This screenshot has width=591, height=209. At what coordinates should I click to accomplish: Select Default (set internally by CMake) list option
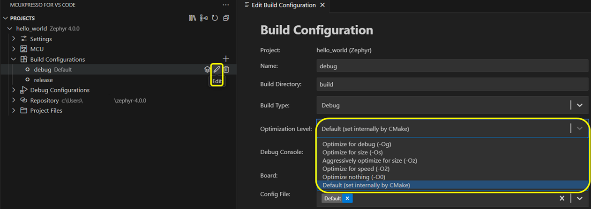[x=452, y=185]
